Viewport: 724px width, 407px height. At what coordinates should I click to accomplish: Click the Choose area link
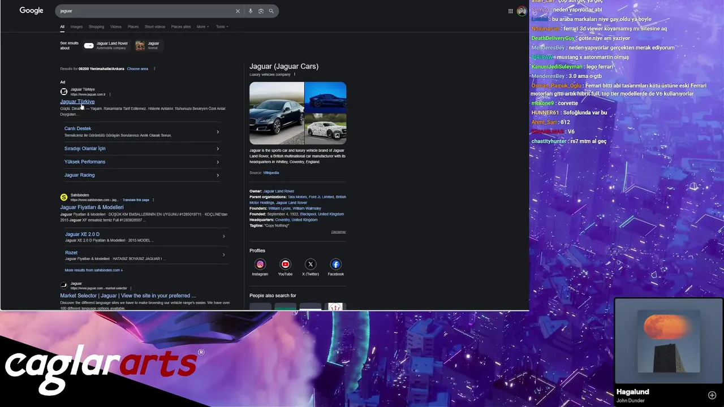coord(137,69)
